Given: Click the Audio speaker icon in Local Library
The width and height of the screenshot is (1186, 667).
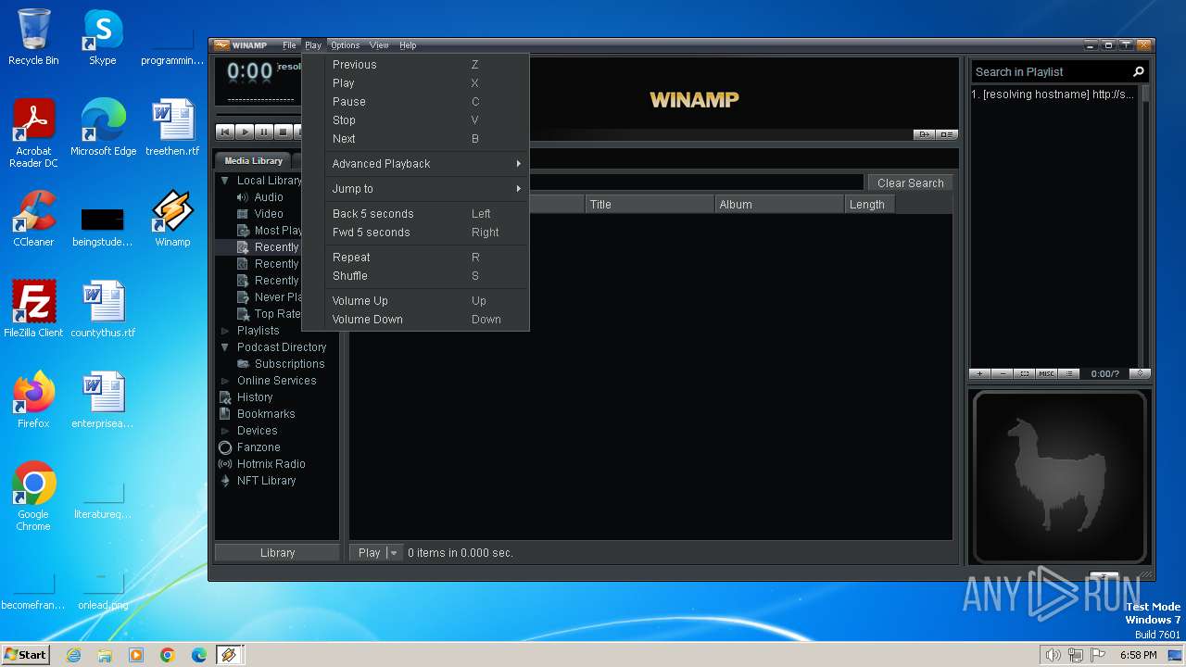Looking at the screenshot, I should tap(243, 197).
